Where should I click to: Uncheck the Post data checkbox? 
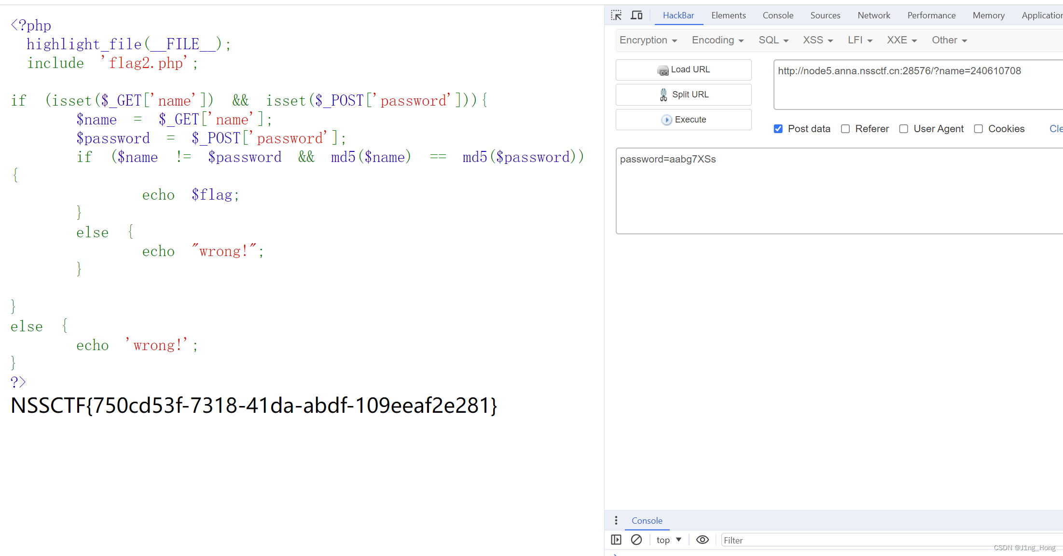(x=778, y=129)
